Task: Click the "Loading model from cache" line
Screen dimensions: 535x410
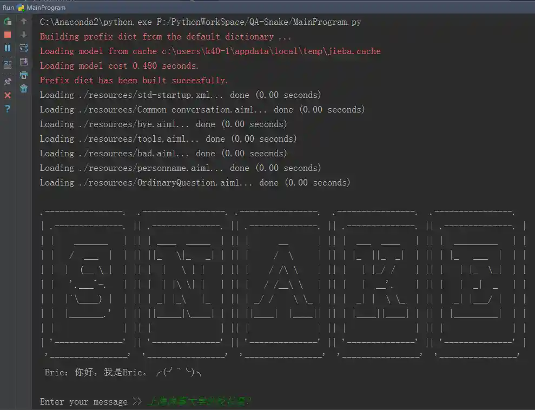Action: pos(210,51)
